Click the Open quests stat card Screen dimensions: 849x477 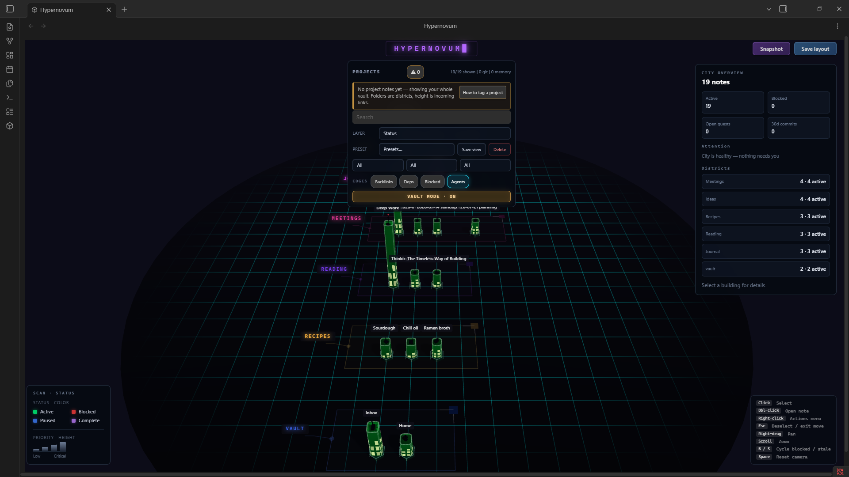[733, 128]
